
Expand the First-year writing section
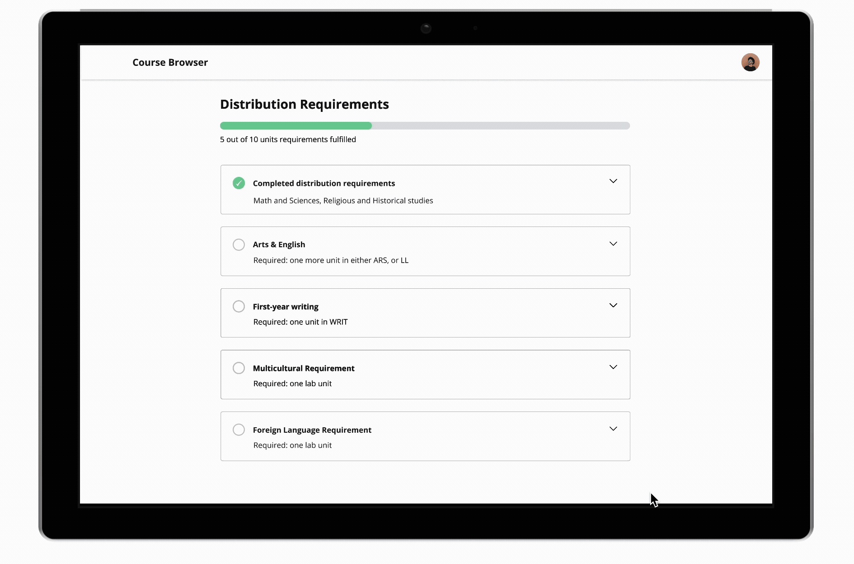pyautogui.click(x=613, y=305)
